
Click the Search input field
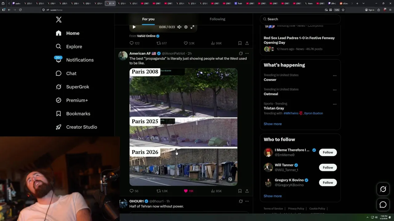tap(300, 19)
